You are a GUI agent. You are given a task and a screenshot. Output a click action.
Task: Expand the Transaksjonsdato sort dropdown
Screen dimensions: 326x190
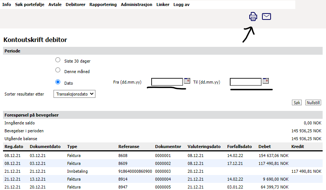[x=75, y=94]
